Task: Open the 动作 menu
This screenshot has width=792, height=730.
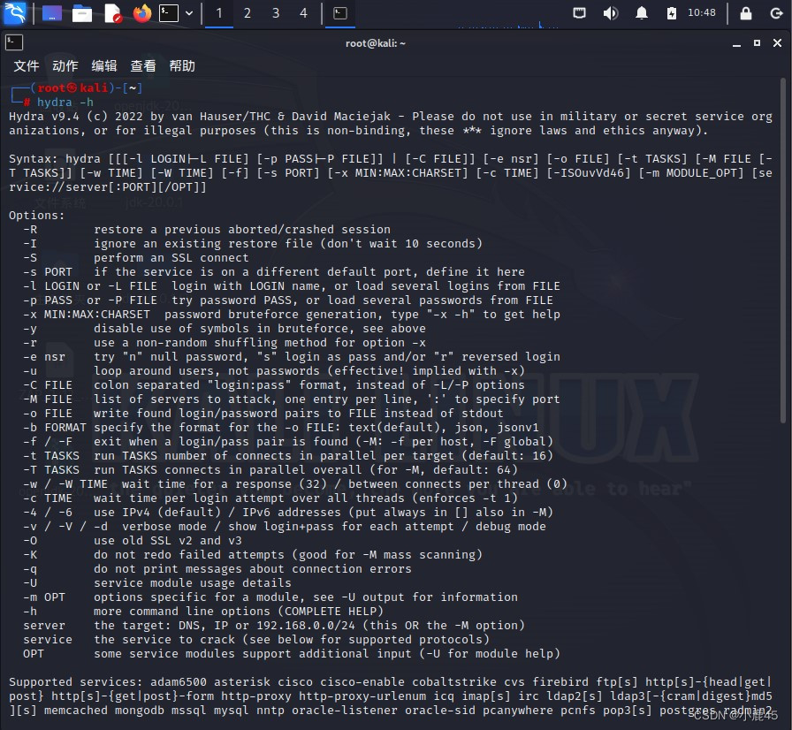Action: pos(65,66)
